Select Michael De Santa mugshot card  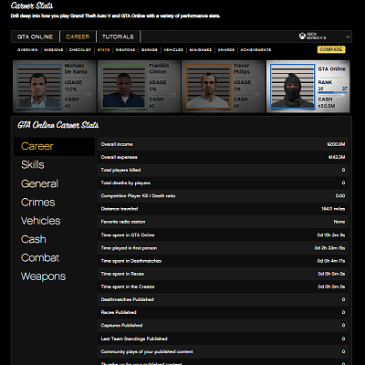[x=55, y=87]
